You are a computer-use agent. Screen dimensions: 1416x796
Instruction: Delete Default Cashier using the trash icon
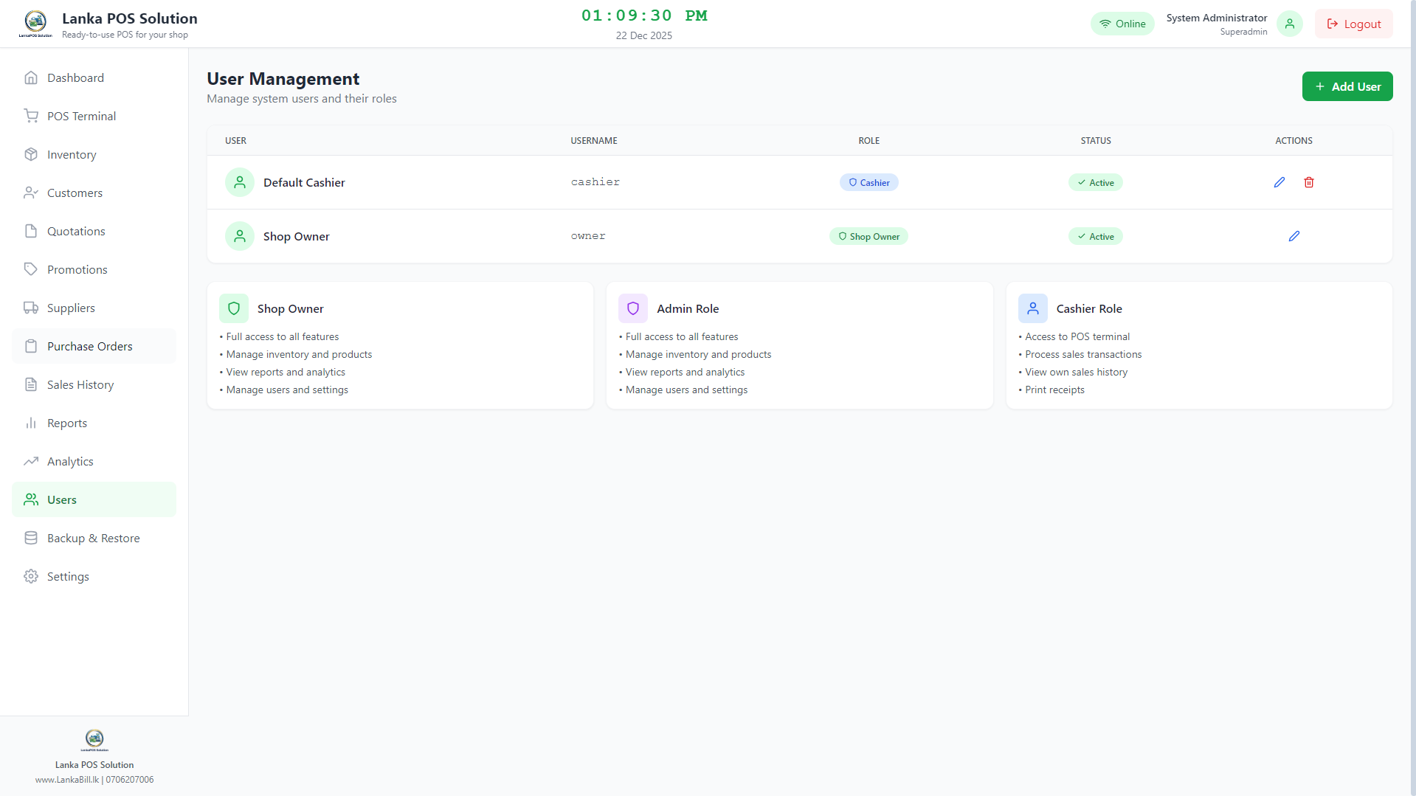click(x=1309, y=182)
